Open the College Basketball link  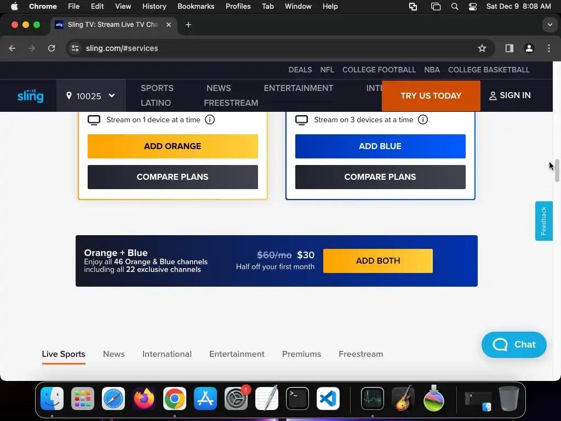pos(489,70)
